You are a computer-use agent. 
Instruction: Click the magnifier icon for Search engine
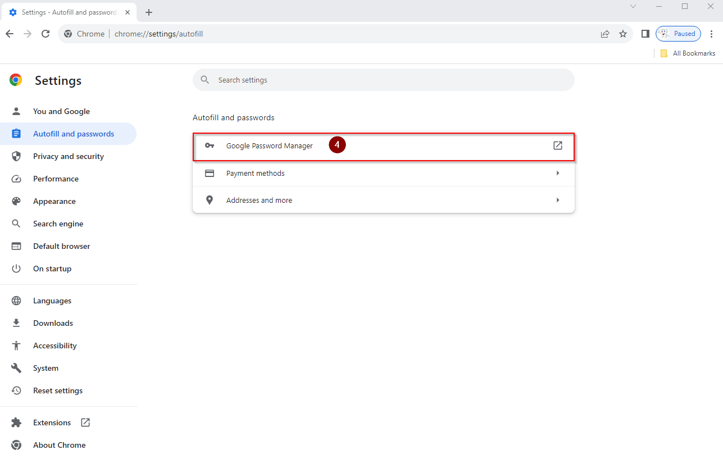tap(16, 224)
